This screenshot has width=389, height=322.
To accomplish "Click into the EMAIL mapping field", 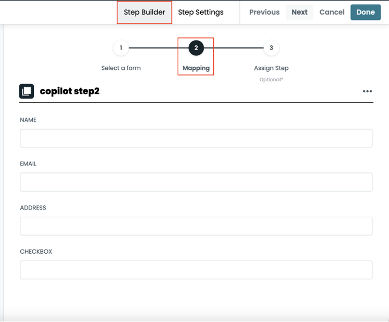I will click(x=196, y=182).
